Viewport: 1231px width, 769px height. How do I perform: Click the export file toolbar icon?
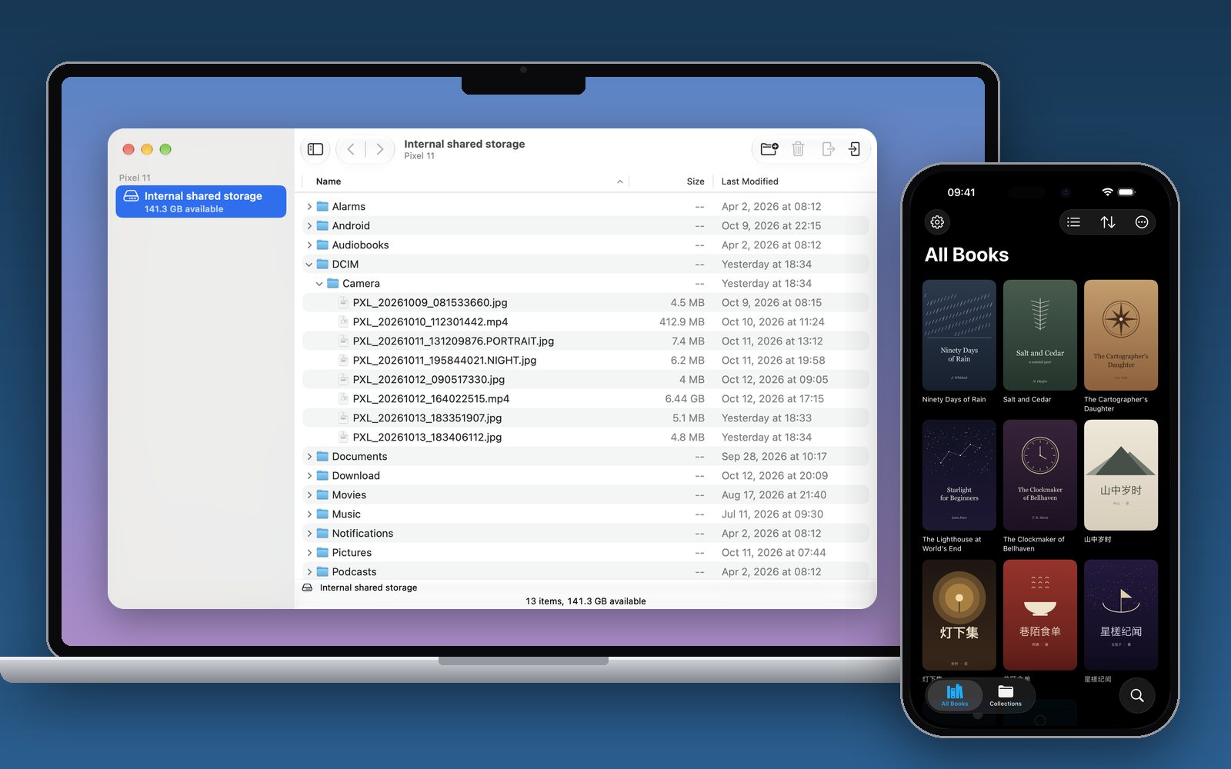[x=828, y=149]
